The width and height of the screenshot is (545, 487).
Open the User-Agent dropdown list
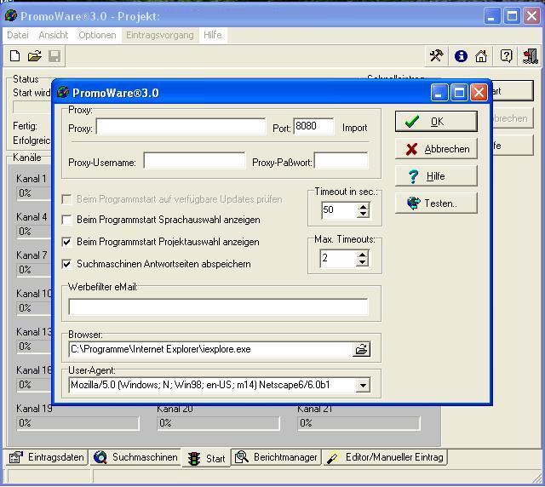click(x=363, y=385)
